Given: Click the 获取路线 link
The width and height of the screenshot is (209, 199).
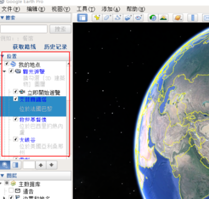Looking at the screenshot, I should click(x=24, y=47).
